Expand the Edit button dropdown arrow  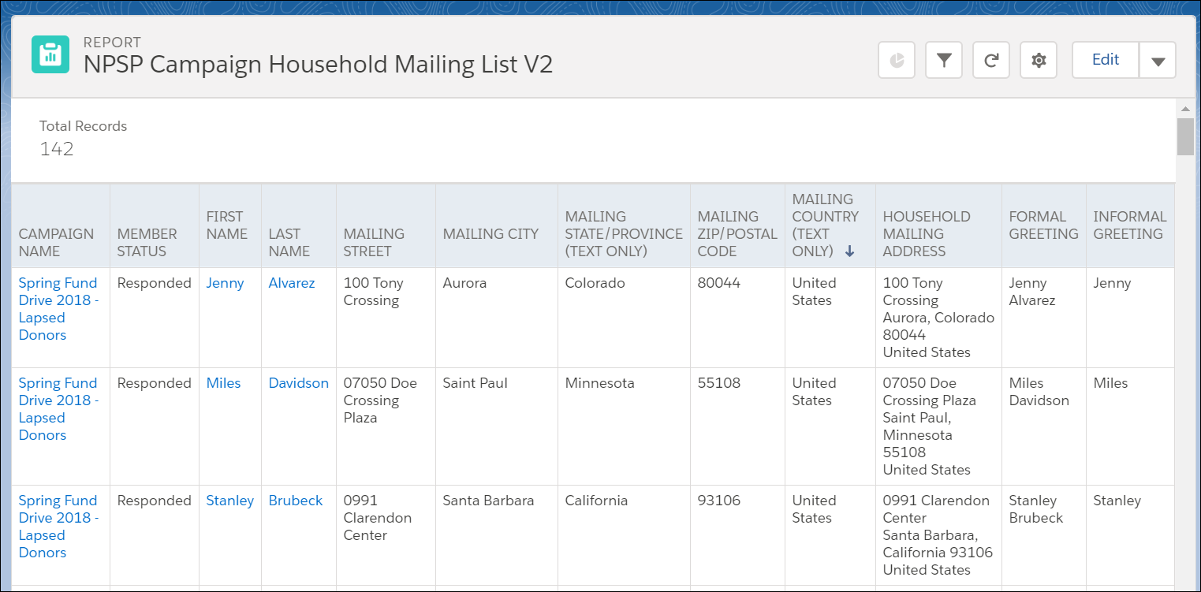pos(1157,59)
